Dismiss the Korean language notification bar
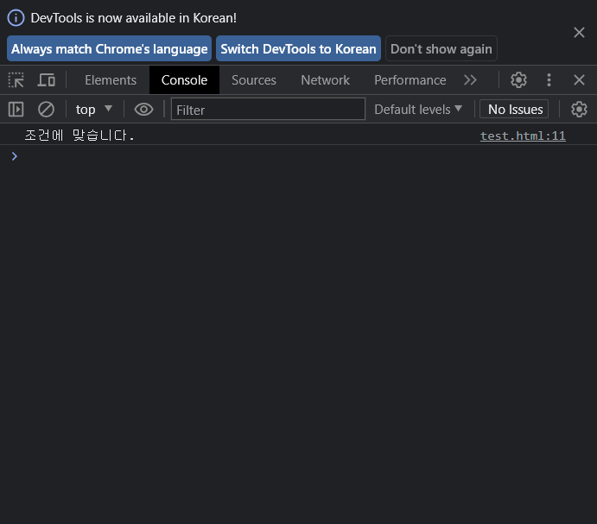This screenshot has width=597, height=524. coord(579,32)
